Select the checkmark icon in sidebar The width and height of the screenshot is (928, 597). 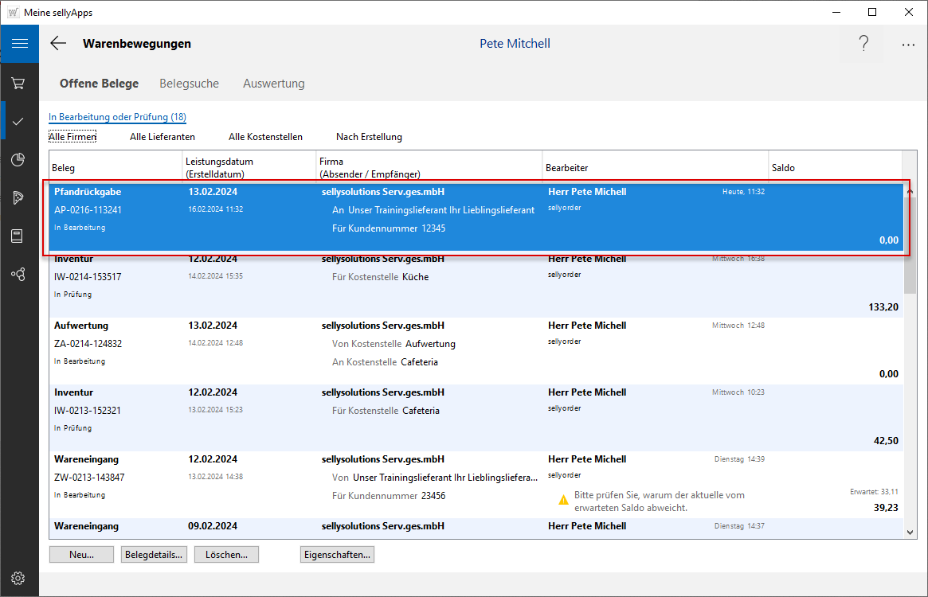coord(19,121)
